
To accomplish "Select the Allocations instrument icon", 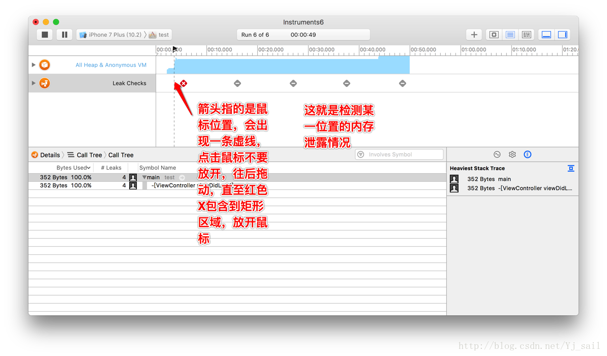I will 45,65.
